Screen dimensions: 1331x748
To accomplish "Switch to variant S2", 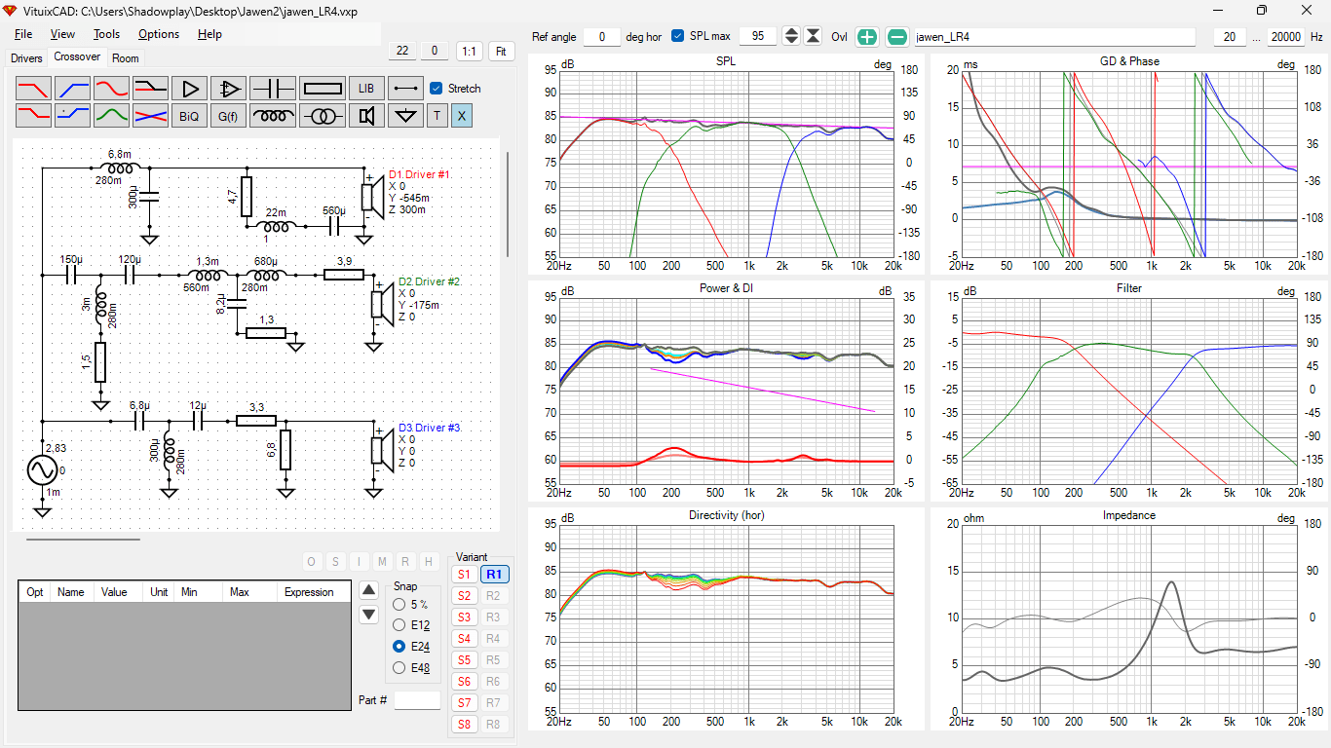I will [464, 596].
